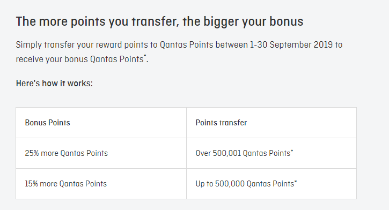Click the 'Simply transfer your reward points' paragraph
Image resolution: width=389 pixels, height=210 pixels.
(179, 52)
